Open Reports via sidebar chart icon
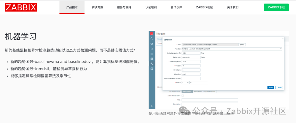Screen dimensions: 296x123 [152, 59]
